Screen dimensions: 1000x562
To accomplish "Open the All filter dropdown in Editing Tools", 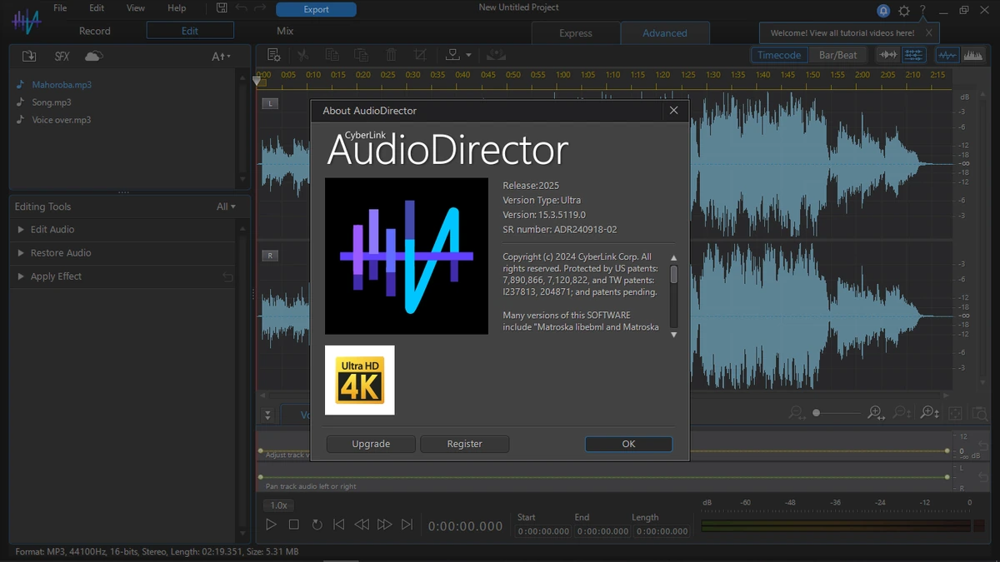I will 226,206.
